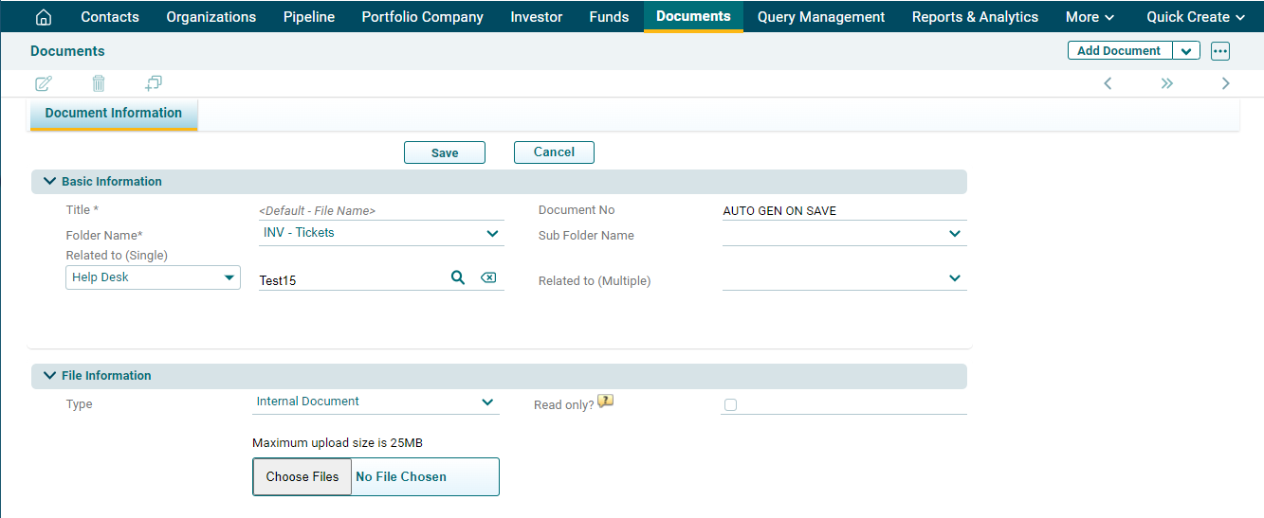Expand the Internal Document type dropdown
1264x518 pixels.
(487, 402)
